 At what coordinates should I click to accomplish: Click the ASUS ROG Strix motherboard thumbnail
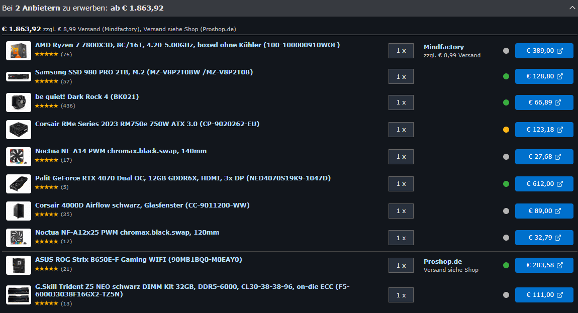coord(19,265)
